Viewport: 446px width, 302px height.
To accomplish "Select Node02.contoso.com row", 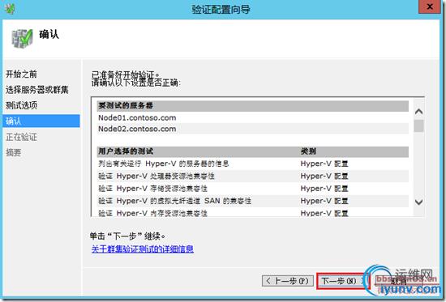I will (x=253, y=129).
